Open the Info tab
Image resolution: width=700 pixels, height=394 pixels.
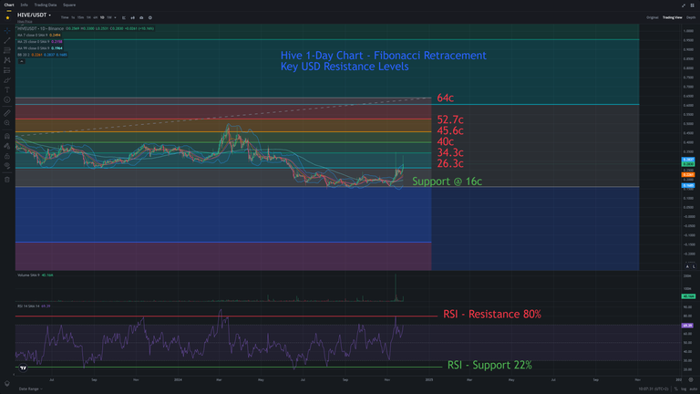coord(24,5)
